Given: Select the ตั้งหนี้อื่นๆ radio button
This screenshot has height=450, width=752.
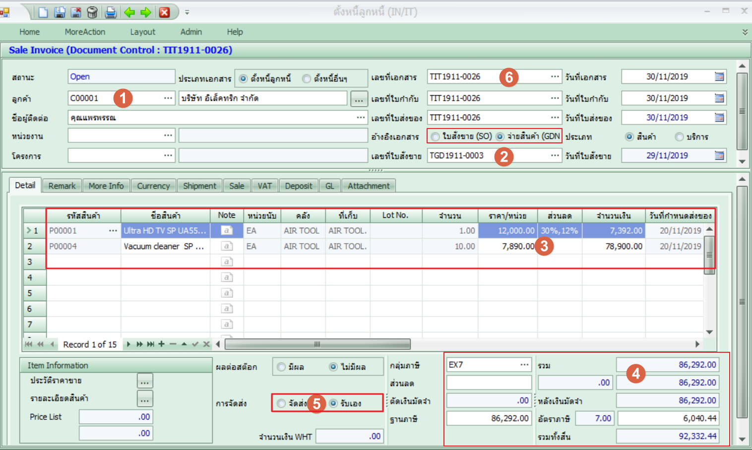Looking at the screenshot, I should coord(307,79).
